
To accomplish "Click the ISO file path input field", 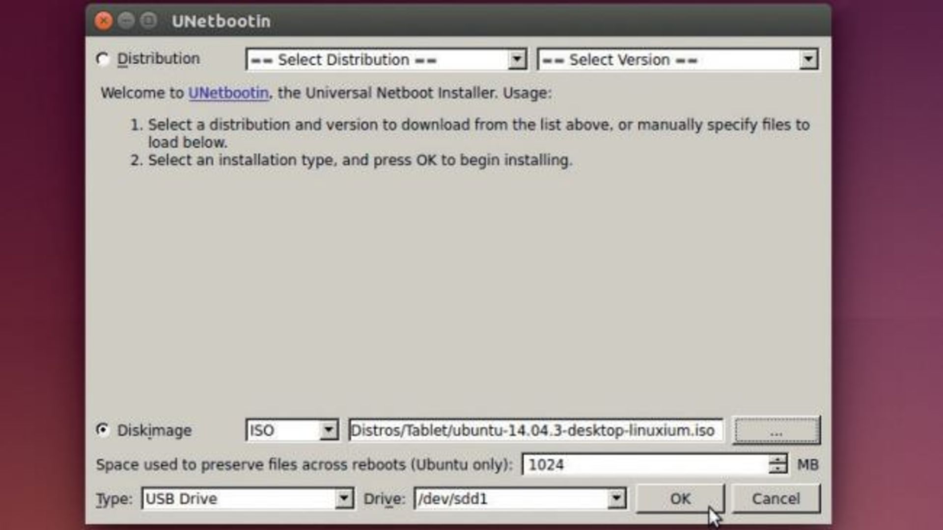I will pyautogui.click(x=535, y=430).
